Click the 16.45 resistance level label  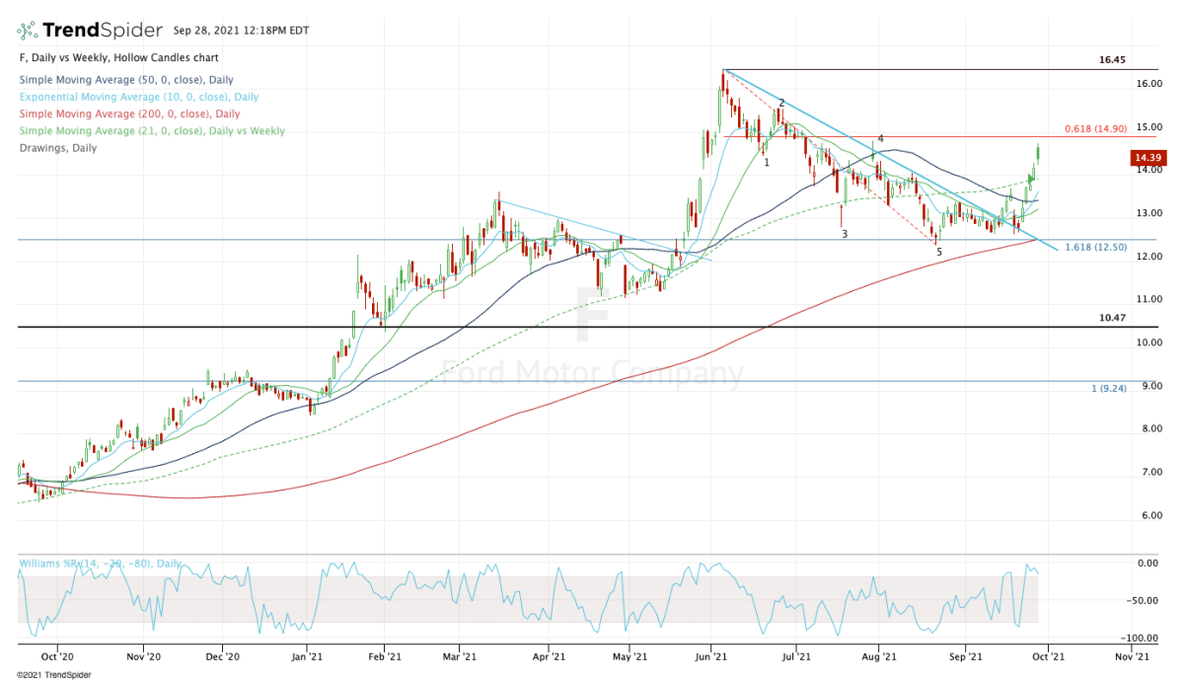[1112, 60]
